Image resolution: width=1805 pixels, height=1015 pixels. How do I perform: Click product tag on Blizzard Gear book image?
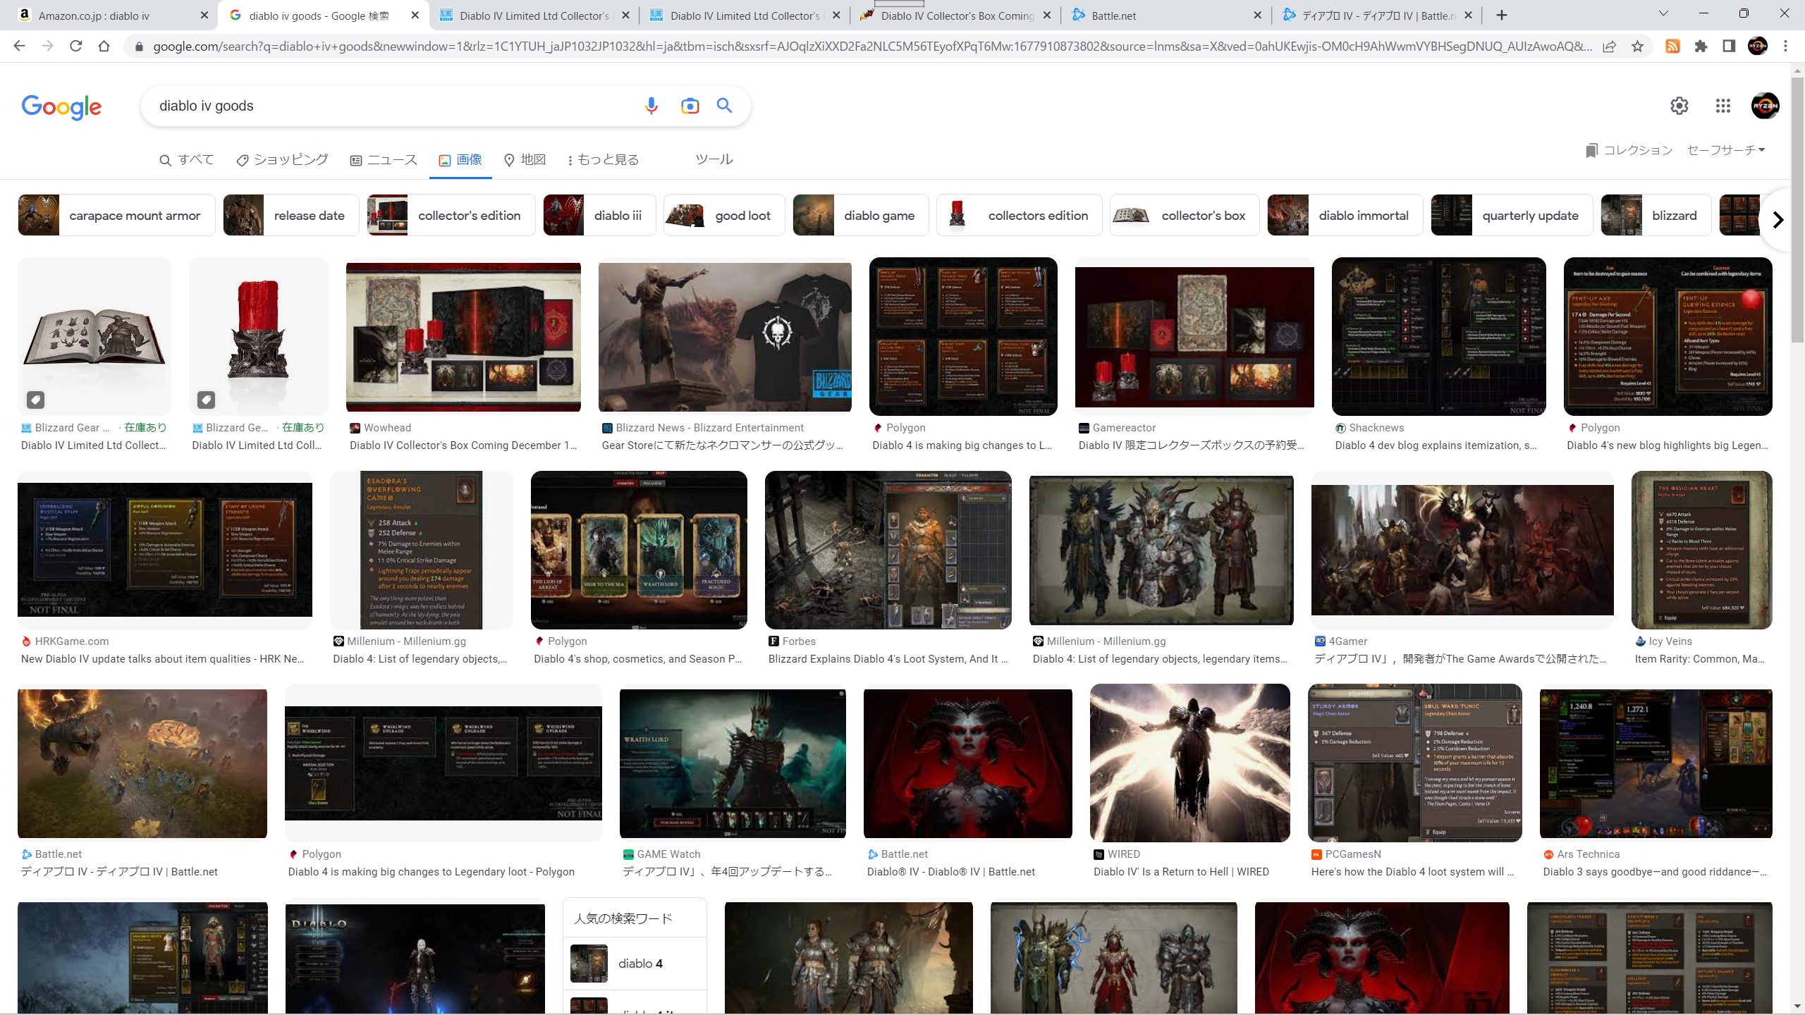[x=35, y=400]
